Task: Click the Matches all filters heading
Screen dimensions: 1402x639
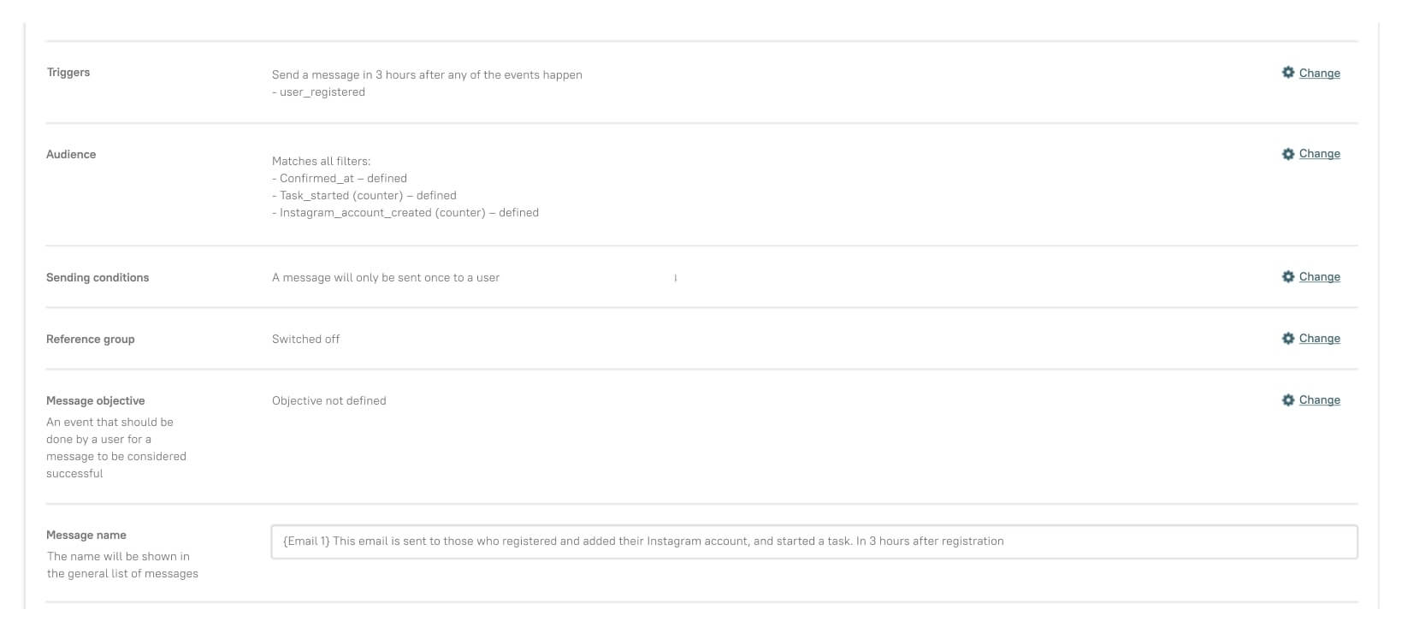Action: click(321, 162)
